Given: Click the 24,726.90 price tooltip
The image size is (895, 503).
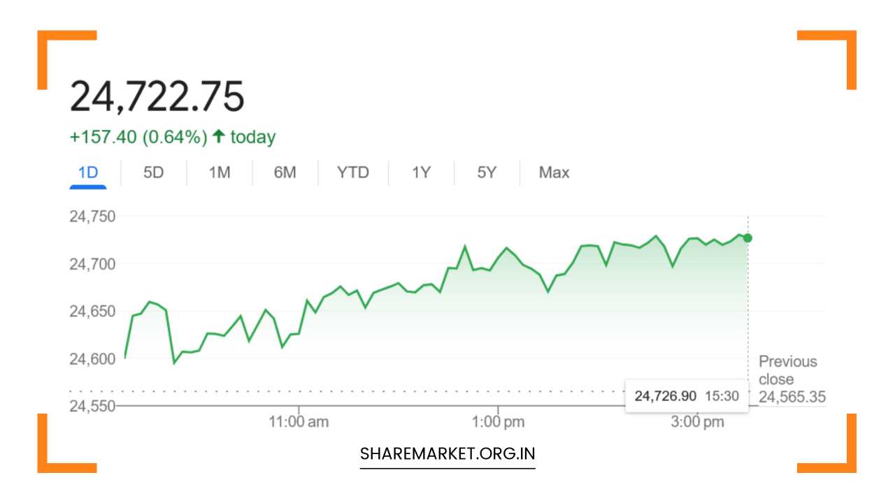Looking at the screenshot, I should tap(686, 396).
